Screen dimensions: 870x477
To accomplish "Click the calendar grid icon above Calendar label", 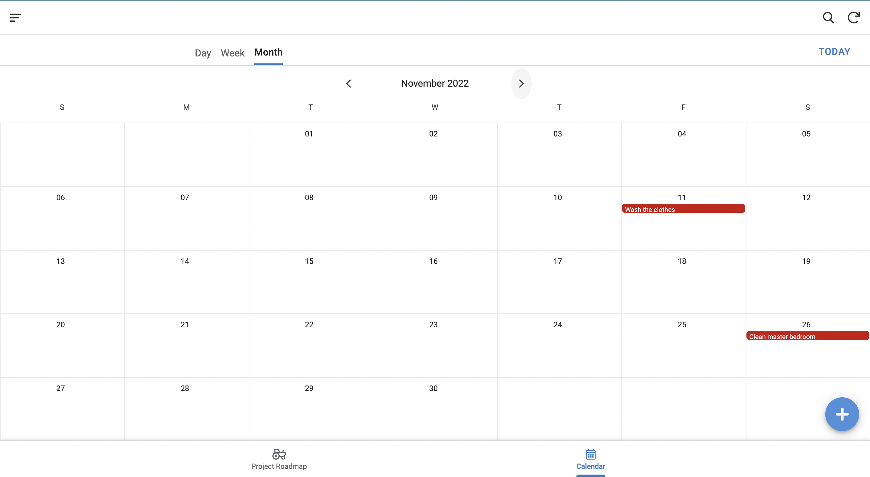I will pos(590,454).
